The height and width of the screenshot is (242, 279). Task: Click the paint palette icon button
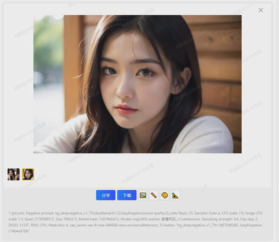(x=165, y=195)
